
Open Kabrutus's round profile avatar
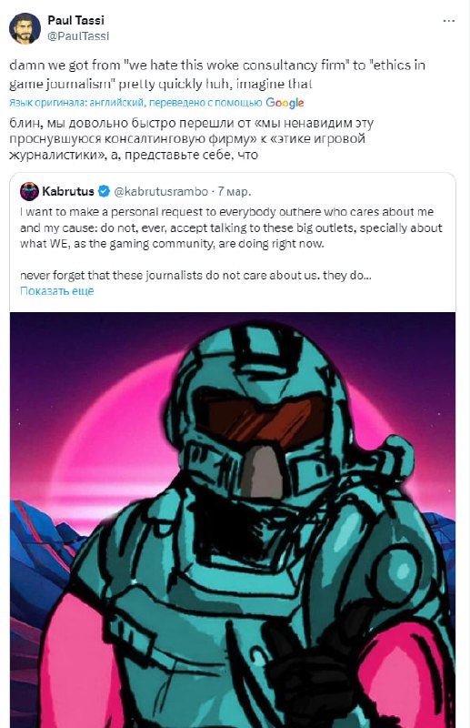coord(29,191)
